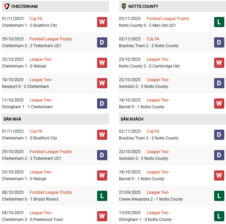This screenshot has height=224, width=226.
Task: Click the L badge for Notts County vs Man Utd U21
Action: 219,22
